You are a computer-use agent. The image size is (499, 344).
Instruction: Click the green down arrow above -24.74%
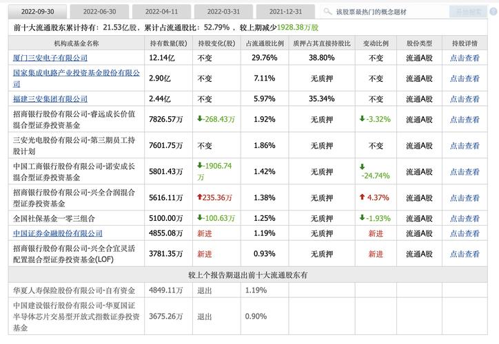pyautogui.click(x=362, y=166)
